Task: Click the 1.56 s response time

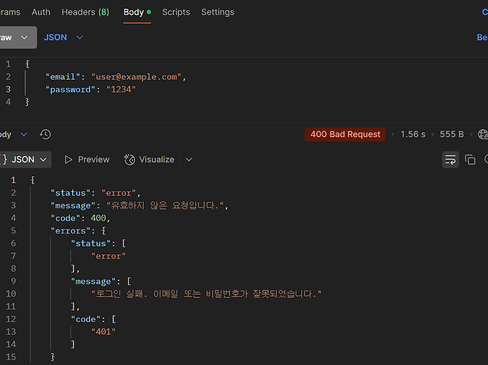Action: click(x=413, y=134)
